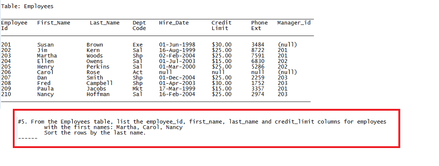Screen dimensions: 439x166
Task: Select hire date 01-Jul-2003
Action: coord(177,61)
